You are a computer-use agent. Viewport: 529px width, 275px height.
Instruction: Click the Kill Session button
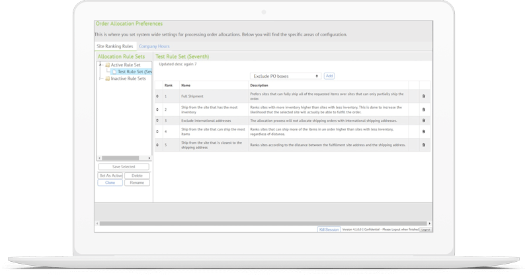(x=329, y=229)
